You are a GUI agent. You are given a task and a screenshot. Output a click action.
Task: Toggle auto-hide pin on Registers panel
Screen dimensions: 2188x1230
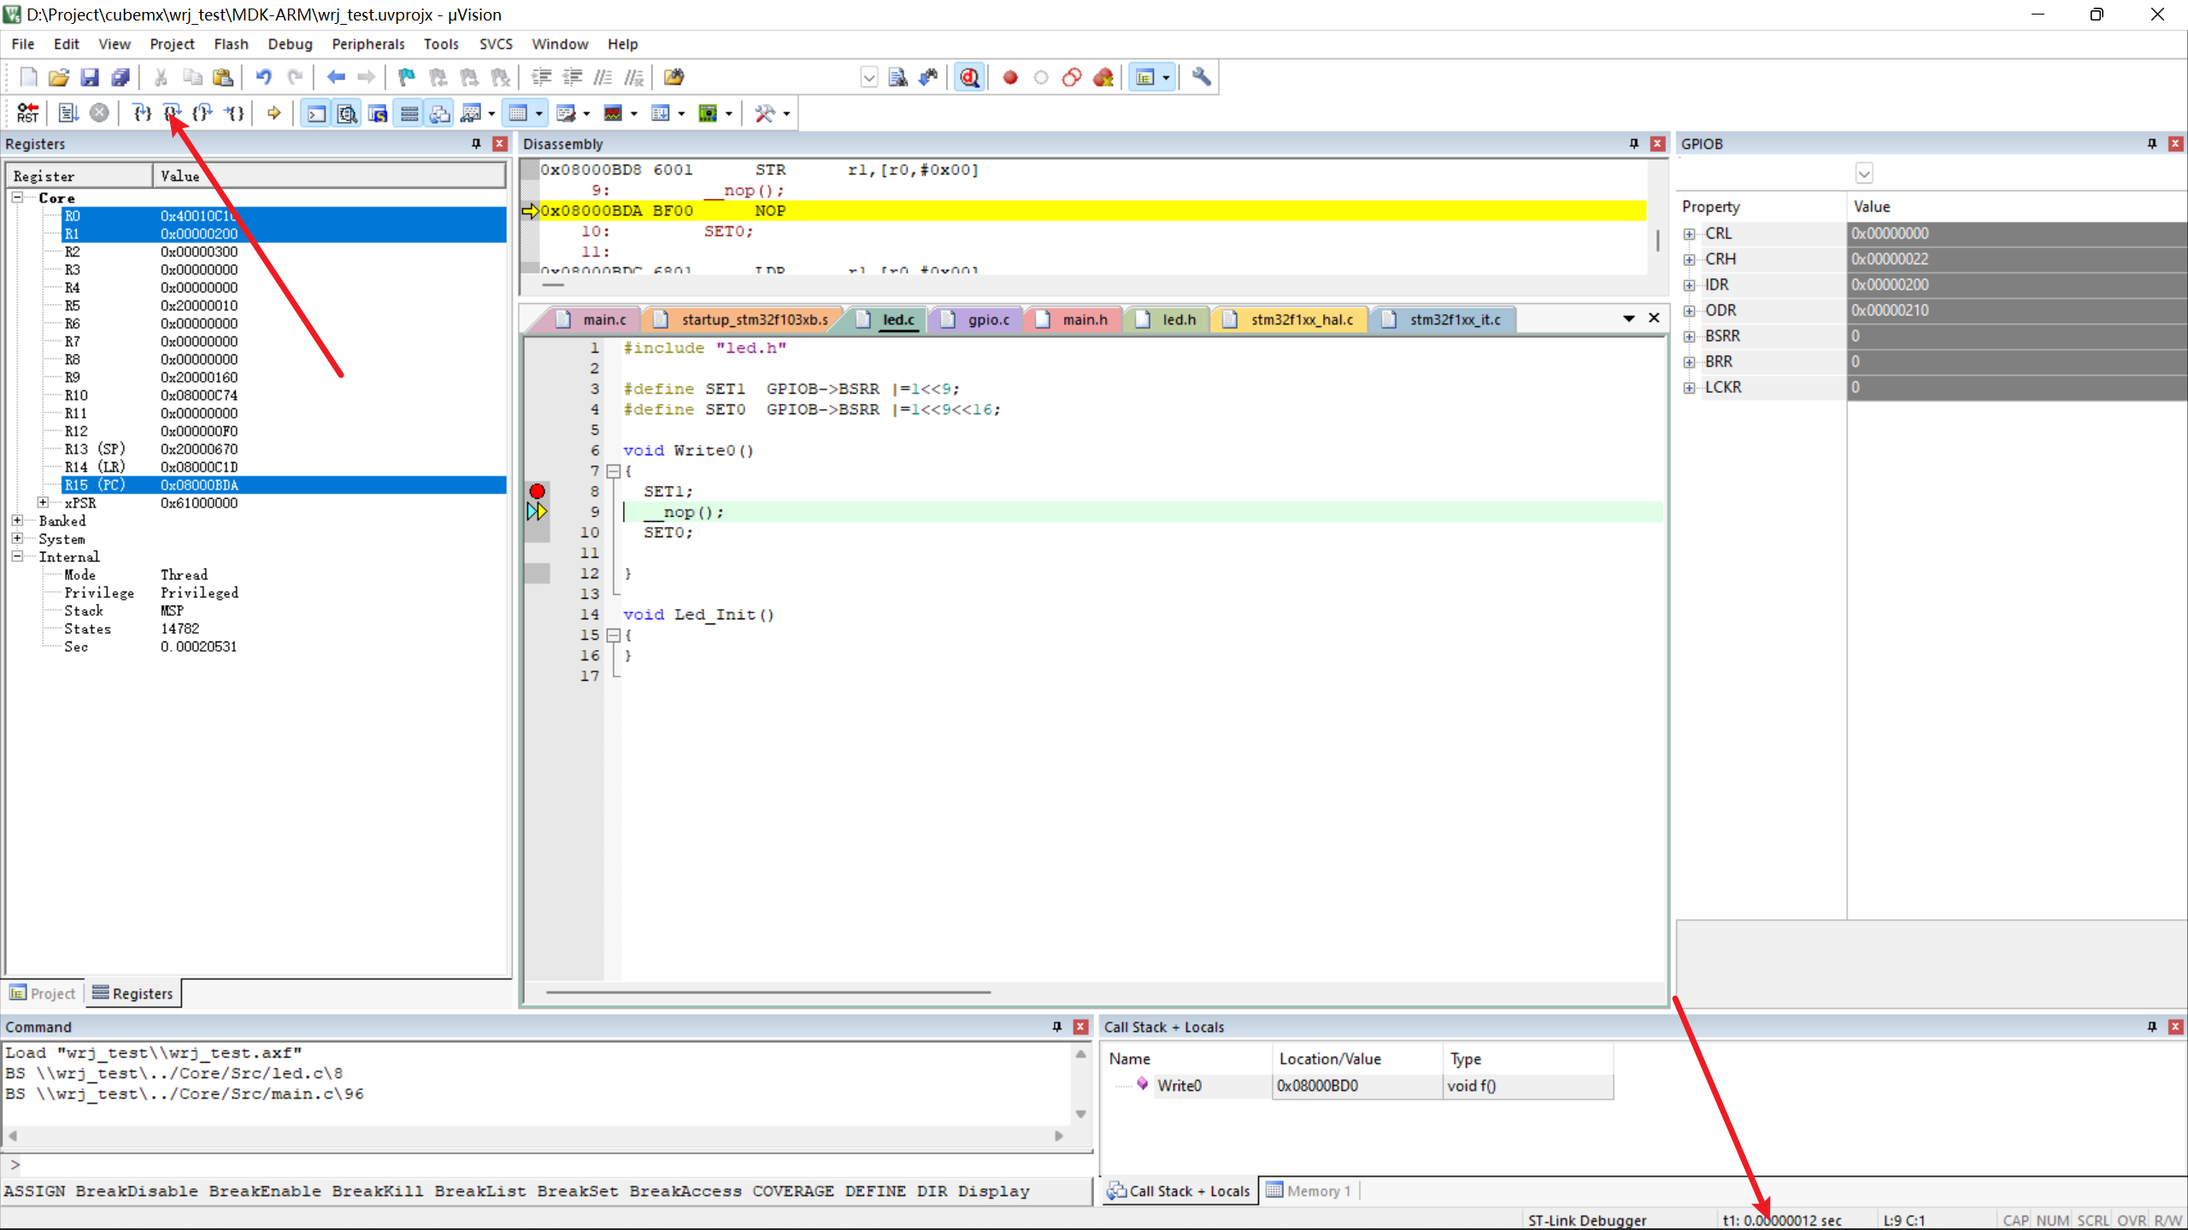pos(476,143)
